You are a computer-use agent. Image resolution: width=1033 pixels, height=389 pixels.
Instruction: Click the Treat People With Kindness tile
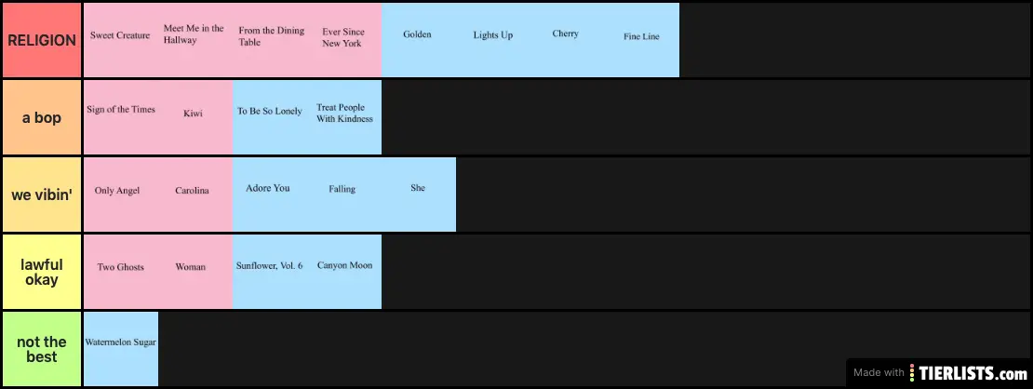(344, 117)
